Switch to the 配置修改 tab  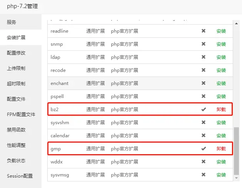point(16,53)
